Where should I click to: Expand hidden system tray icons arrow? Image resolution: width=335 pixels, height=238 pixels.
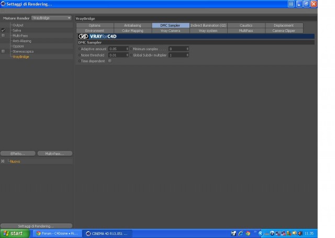[x=261, y=233]
